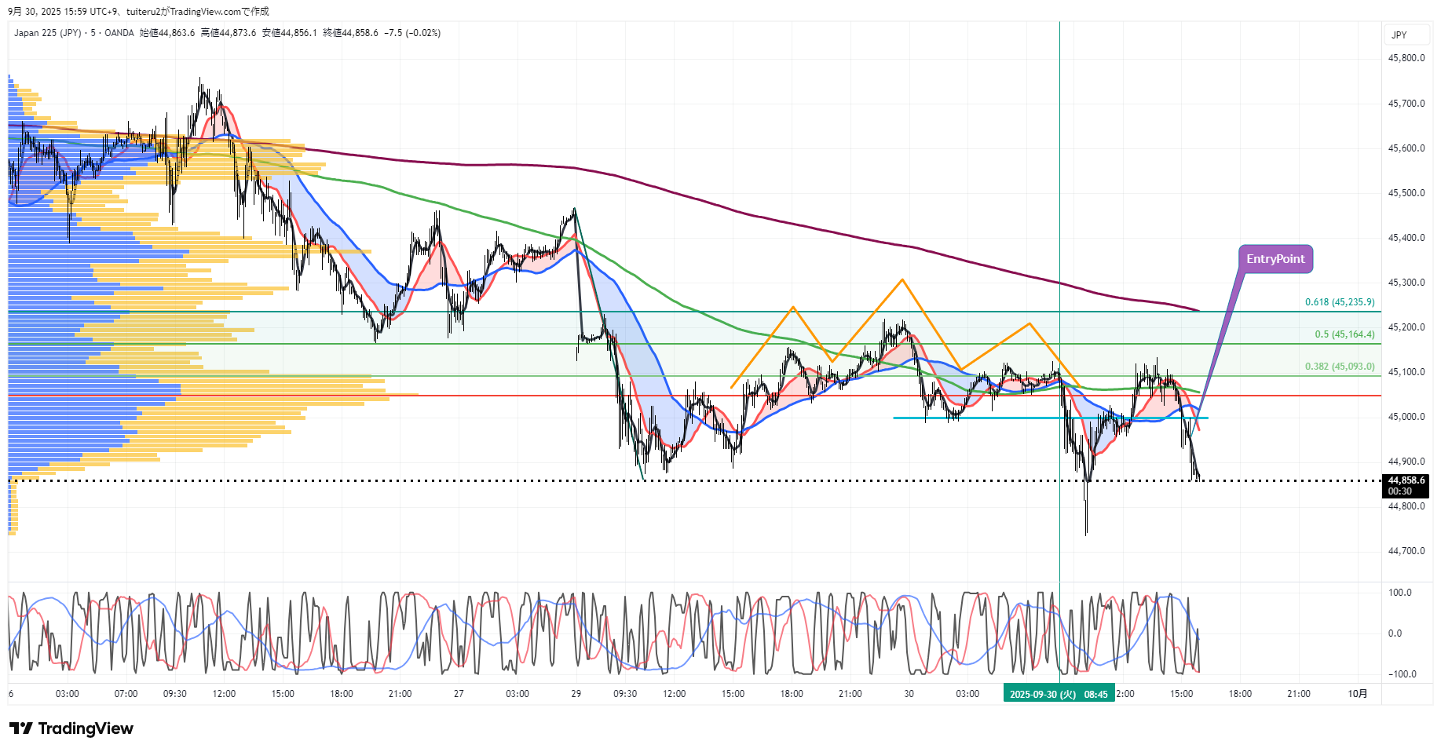The height and width of the screenshot is (752, 1441).
Task: Select the 100.0 level on oscillator scale
Action: click(1399, 593)
